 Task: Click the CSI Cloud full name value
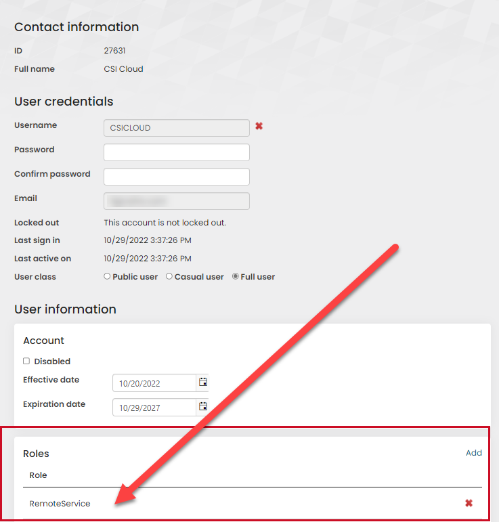123,69
